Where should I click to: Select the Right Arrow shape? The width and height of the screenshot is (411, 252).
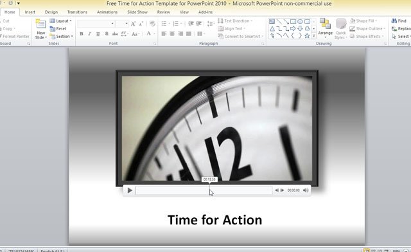[293, 29]
